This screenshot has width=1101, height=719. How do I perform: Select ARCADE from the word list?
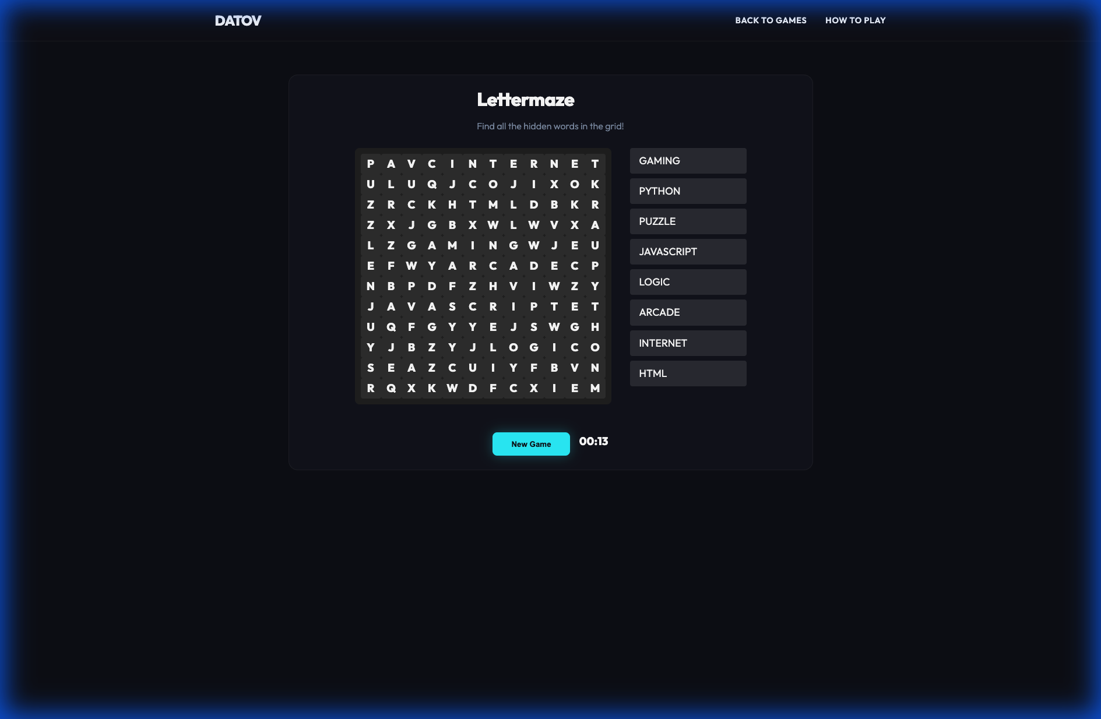tap(688, 312)
